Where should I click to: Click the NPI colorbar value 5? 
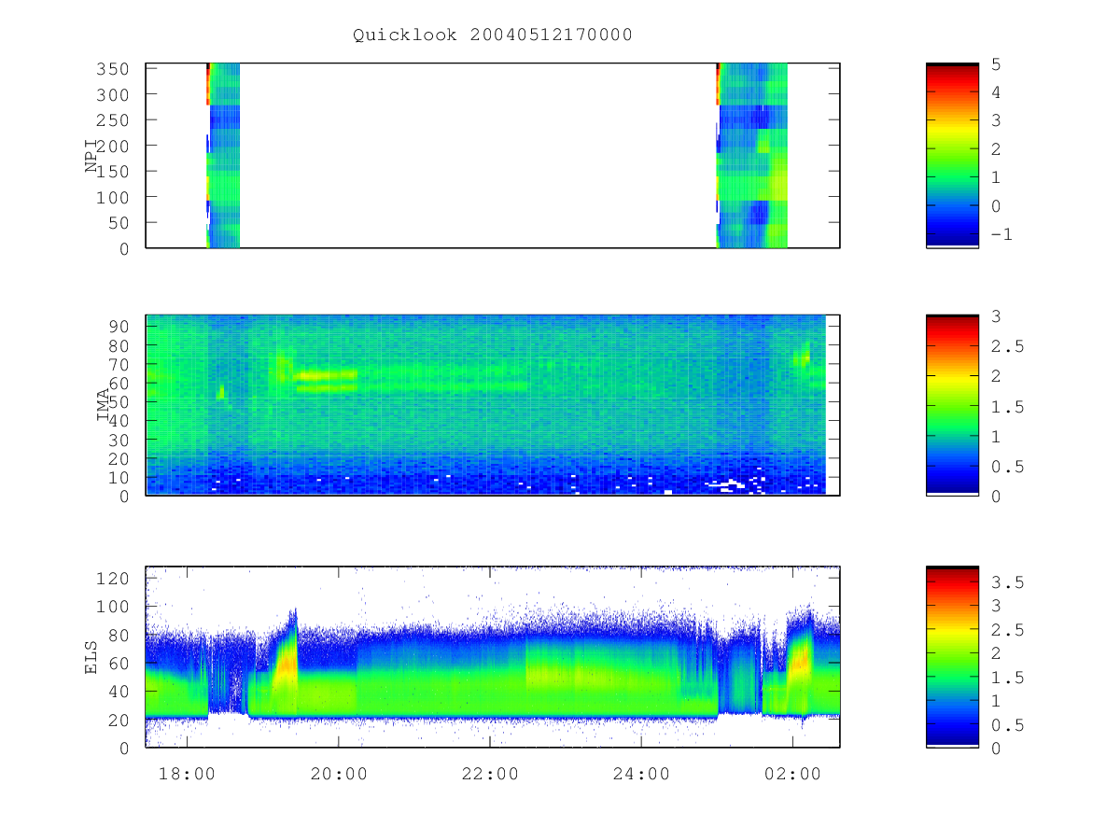997,64
